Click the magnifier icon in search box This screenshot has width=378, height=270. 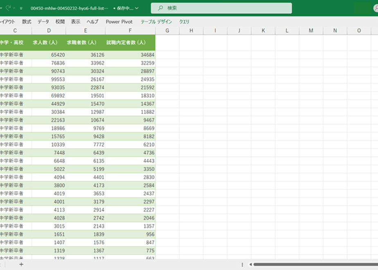pos(160,8)
